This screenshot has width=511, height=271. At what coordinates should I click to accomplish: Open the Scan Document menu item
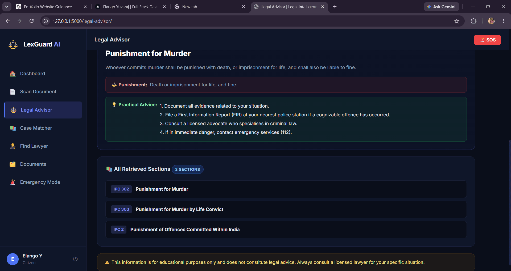pos(43,92)
